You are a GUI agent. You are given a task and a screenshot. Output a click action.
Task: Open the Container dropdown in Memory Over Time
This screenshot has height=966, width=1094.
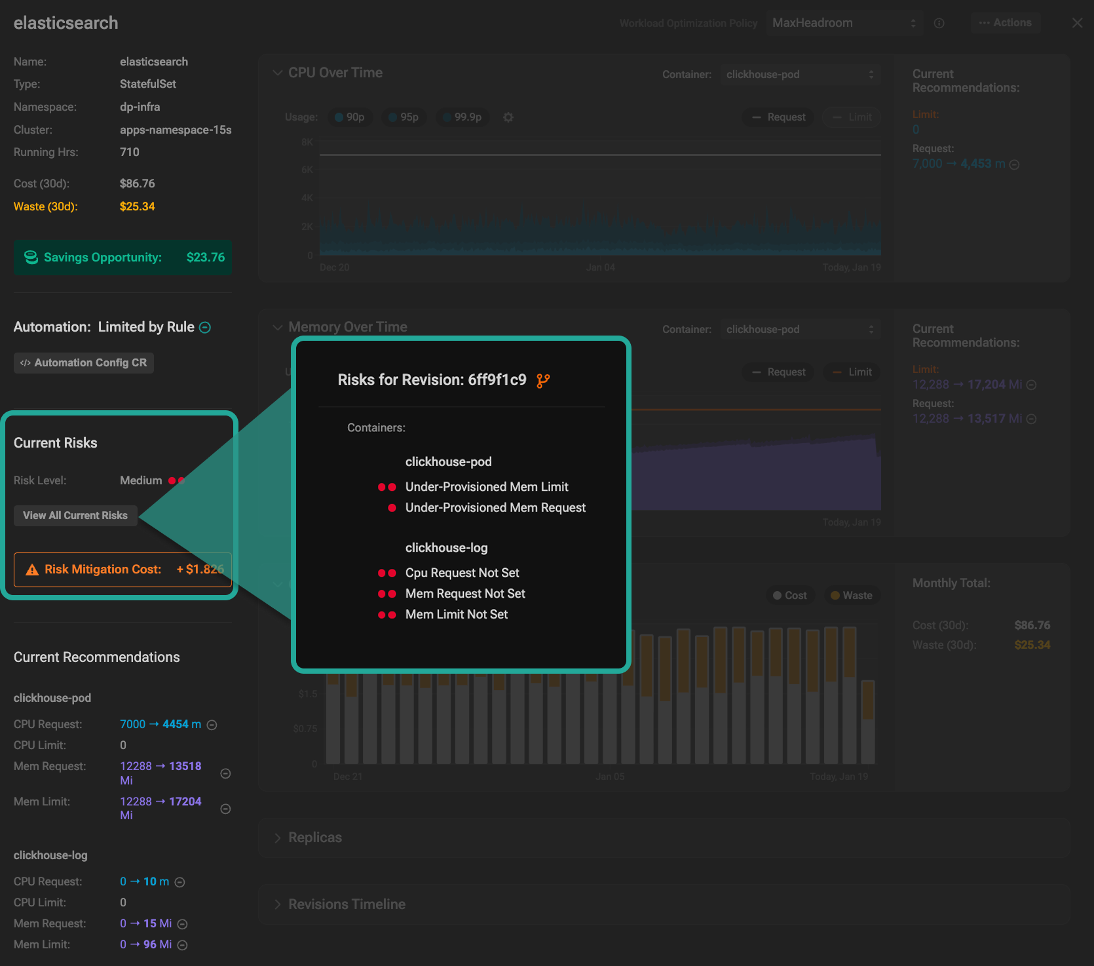click(x=799, y=330)
